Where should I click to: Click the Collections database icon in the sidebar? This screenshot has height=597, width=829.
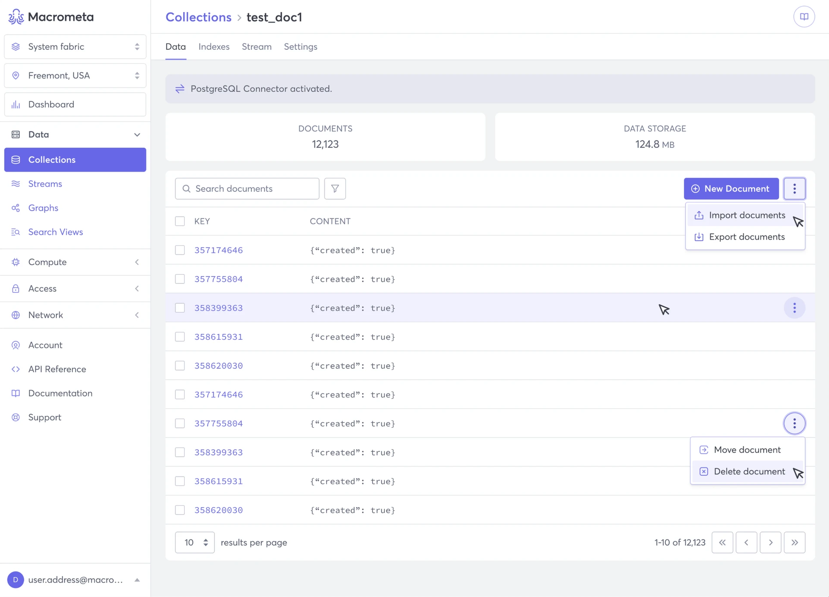click(16, 160)
